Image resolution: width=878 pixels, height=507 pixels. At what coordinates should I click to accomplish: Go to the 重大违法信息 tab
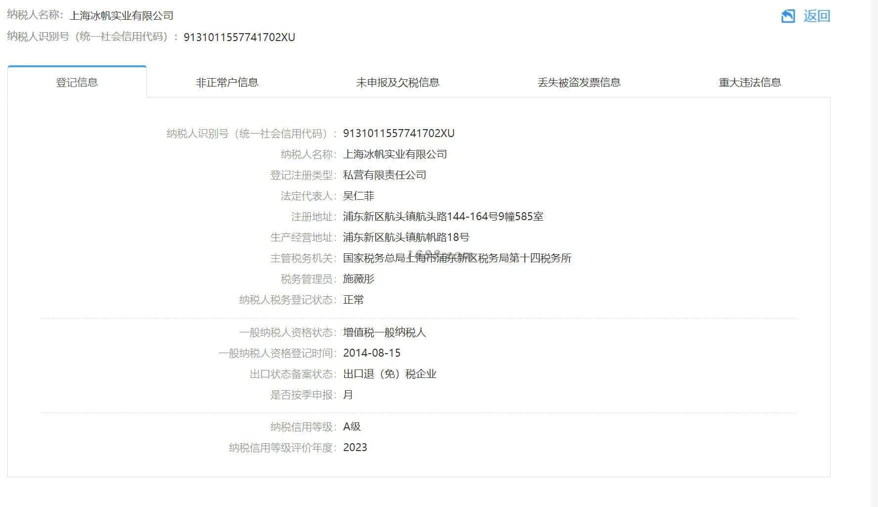(750, 83)
